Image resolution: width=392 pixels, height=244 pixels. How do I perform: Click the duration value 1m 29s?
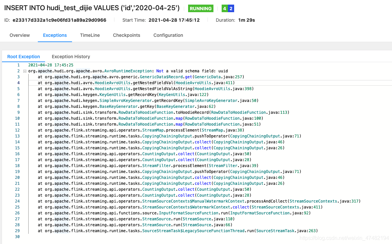coord(247,20)
